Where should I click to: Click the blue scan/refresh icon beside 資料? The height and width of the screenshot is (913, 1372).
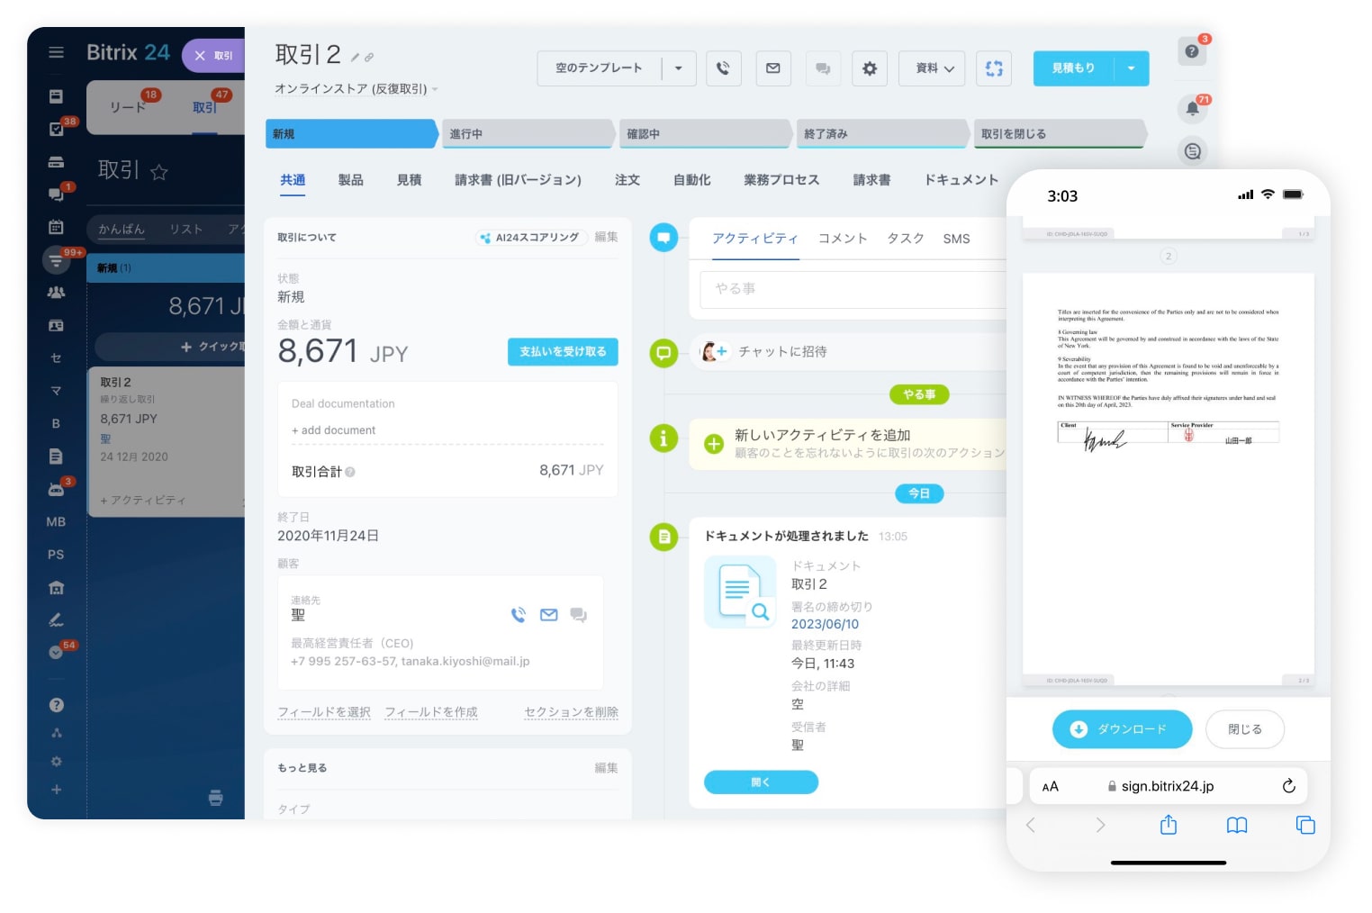pyautogui.click(x=994, y=68)
